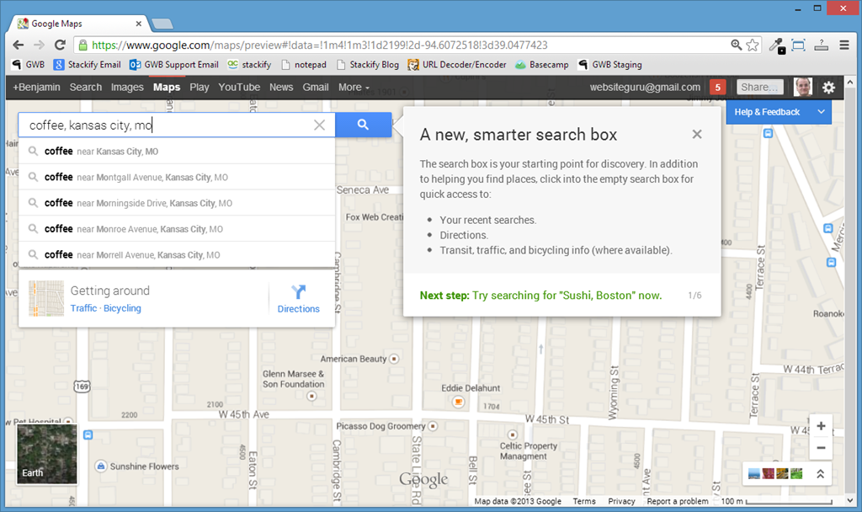The height and width of the screenshot is (512, 862).
Task: Click the zoom magnifier in address bar
Action: coord(736,45)
